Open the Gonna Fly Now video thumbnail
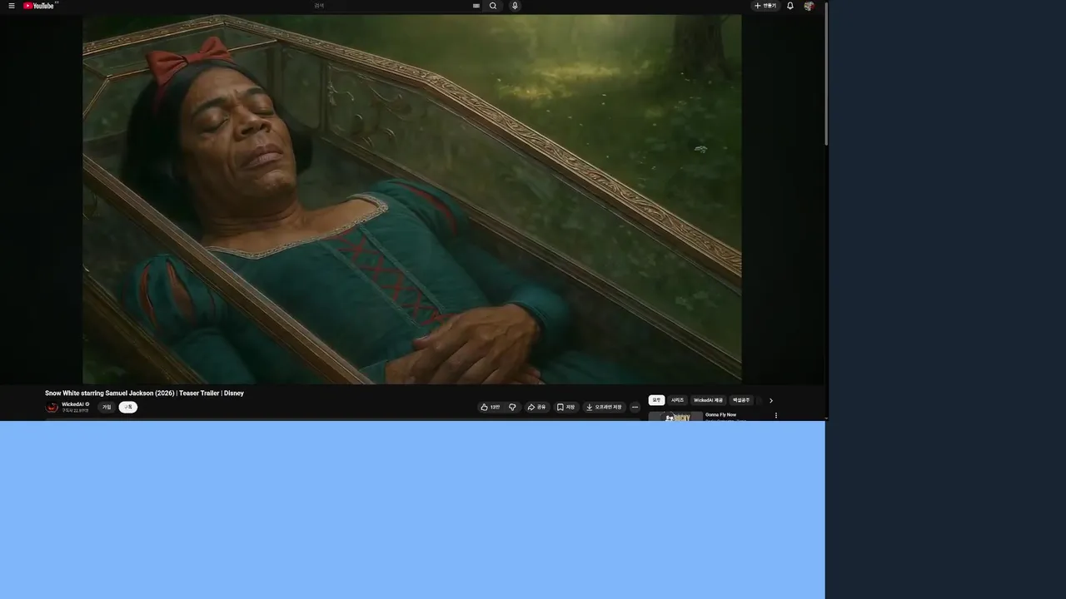 pos(675,416)
